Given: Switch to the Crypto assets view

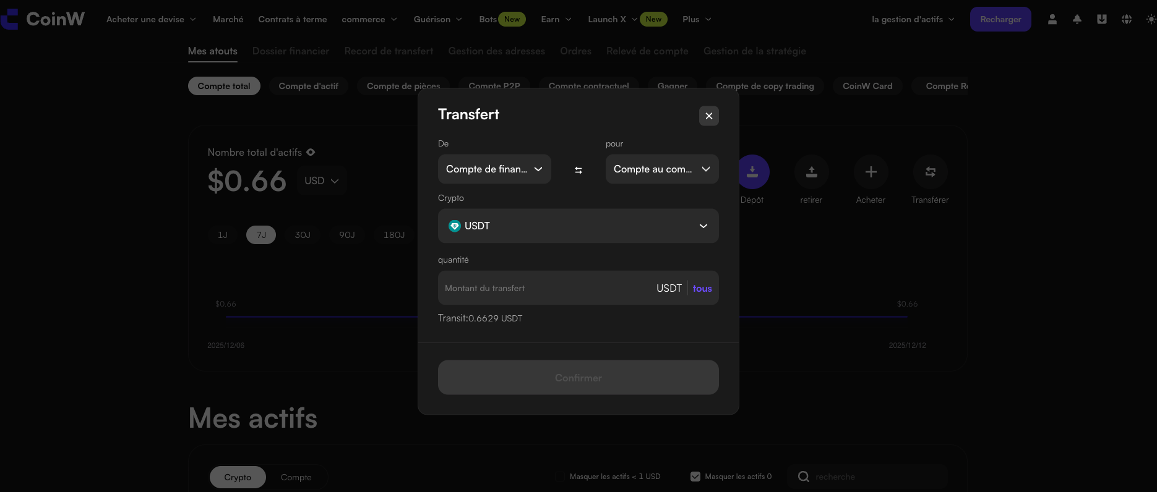Looking at the screenshot, I should pos(238,477).
